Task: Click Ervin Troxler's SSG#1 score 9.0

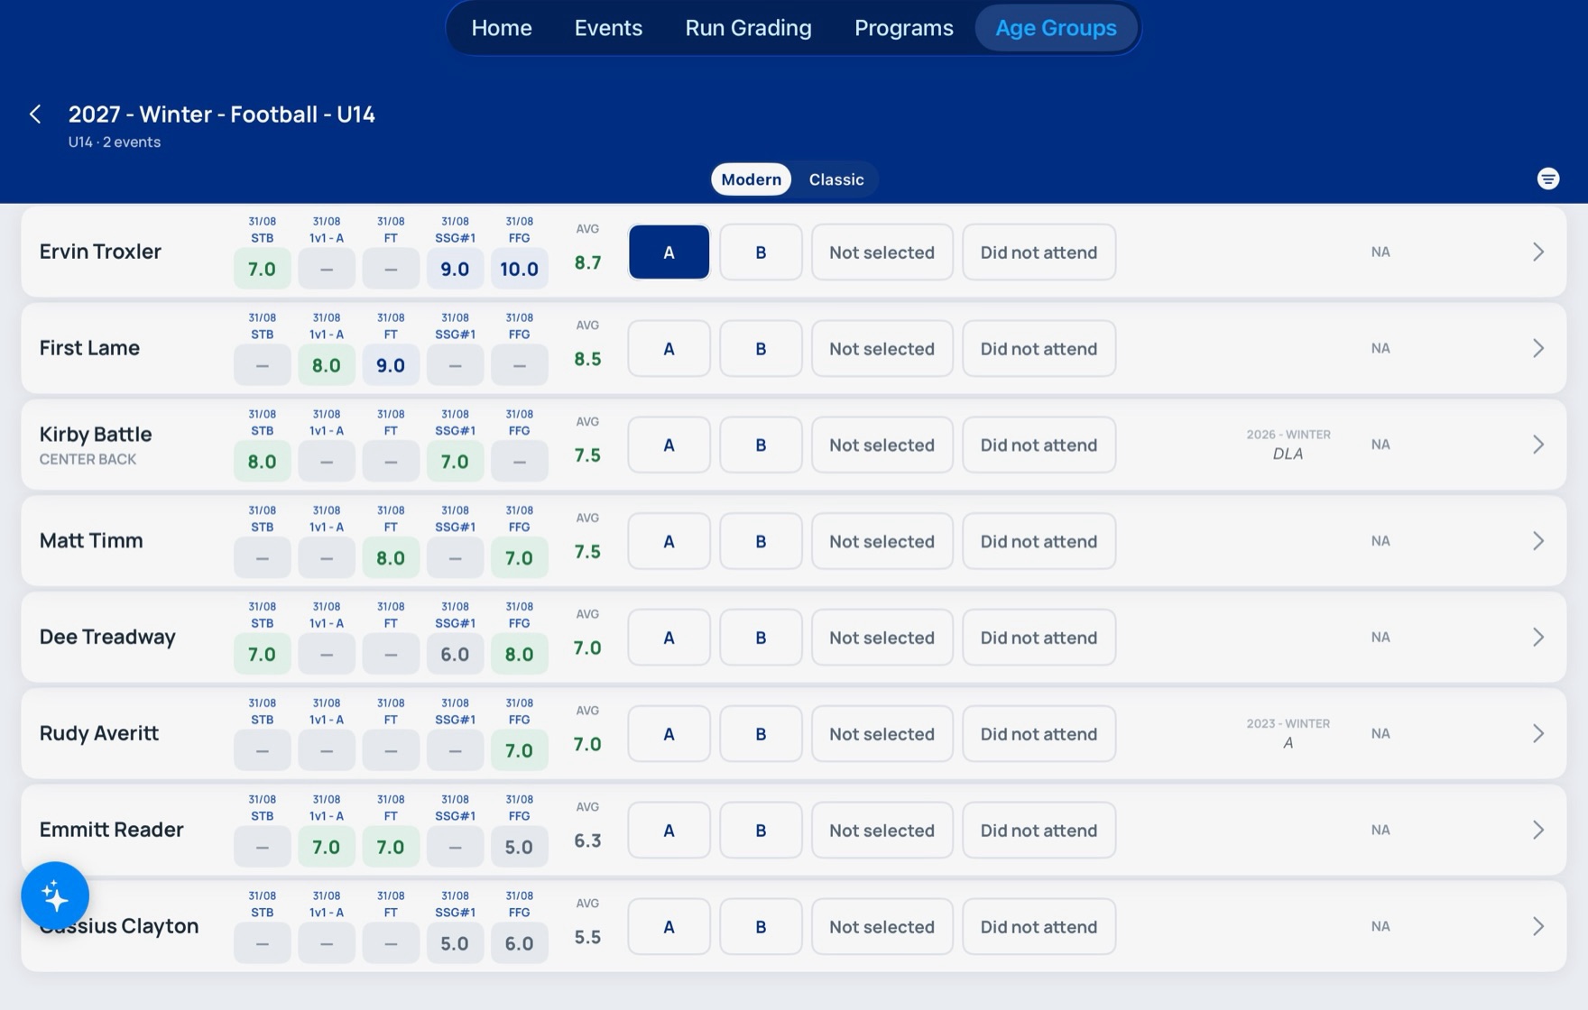Action: tap(455, 269)
